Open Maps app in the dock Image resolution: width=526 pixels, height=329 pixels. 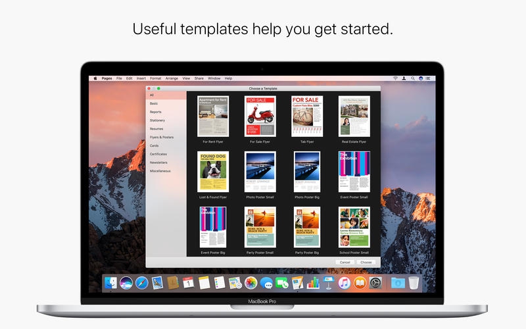tap(235, 283)
